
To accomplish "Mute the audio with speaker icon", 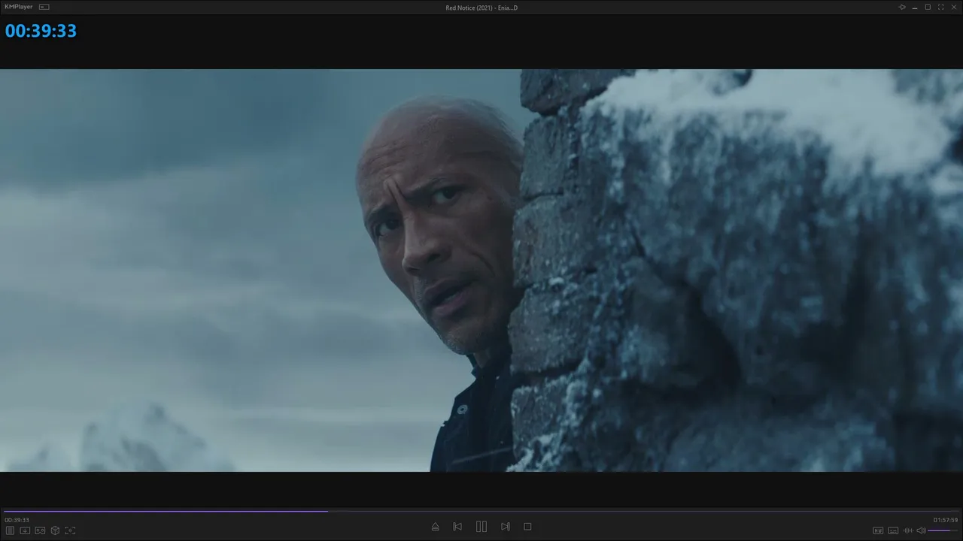I will pos(921,530).
